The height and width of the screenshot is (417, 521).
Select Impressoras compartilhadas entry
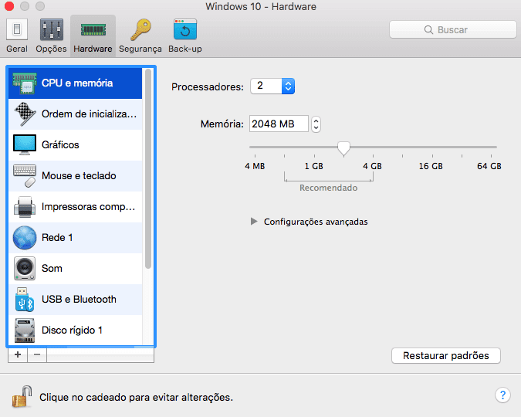point(76,207)
